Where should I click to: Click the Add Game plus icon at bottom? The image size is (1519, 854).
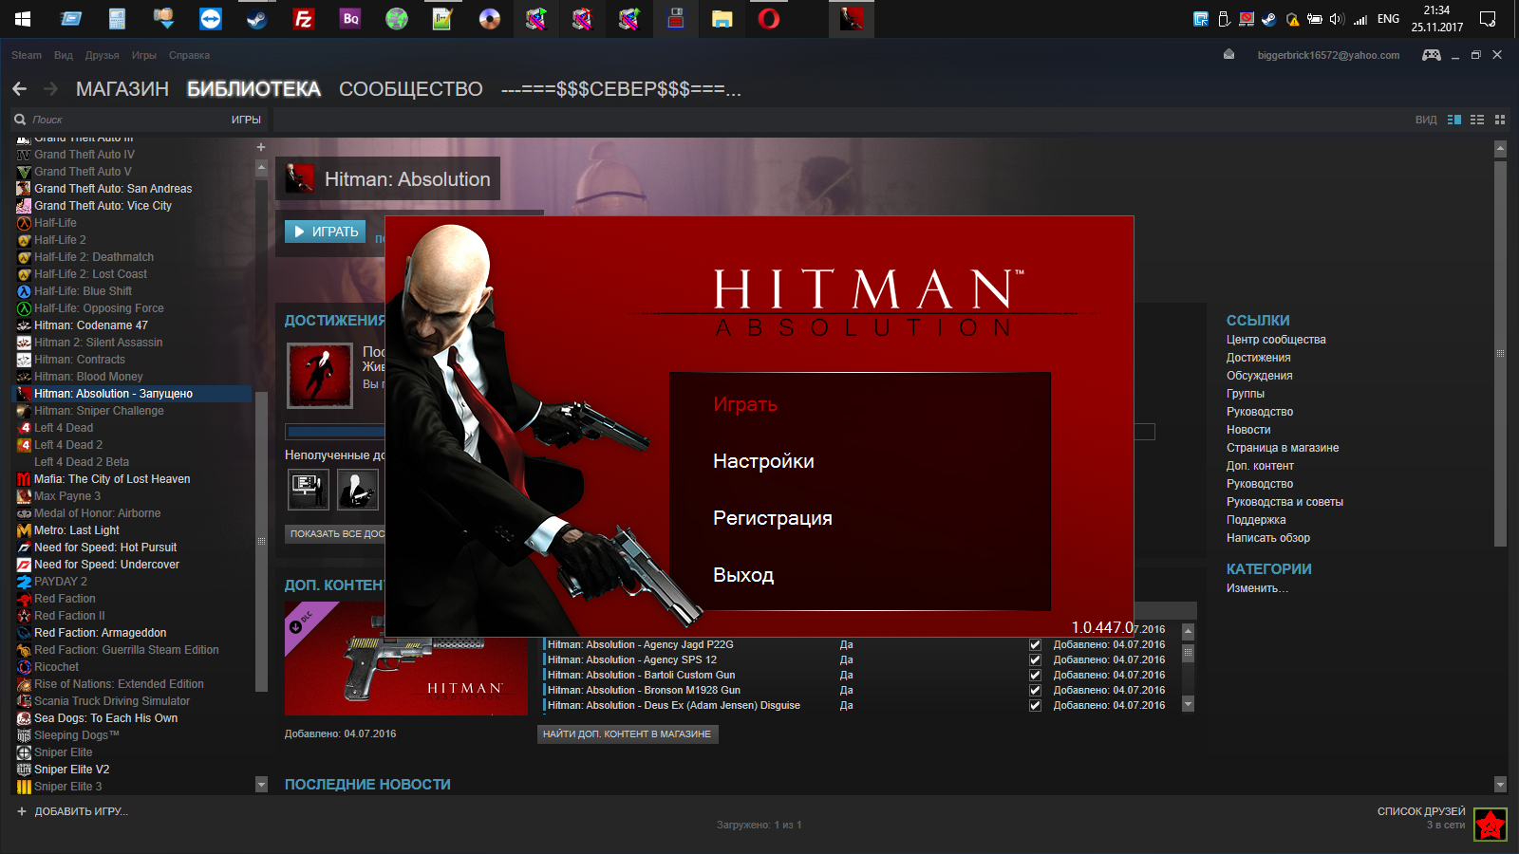click(x=22, y=811)
